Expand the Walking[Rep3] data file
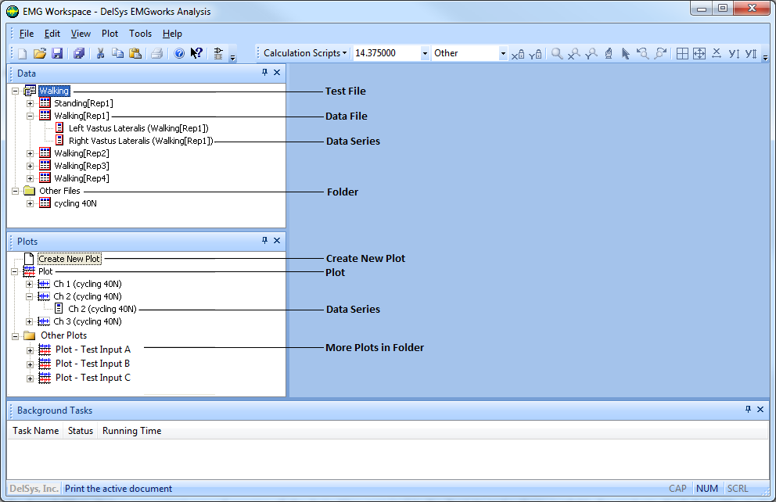Screen dimensions: 776x502 click(31, 166)
